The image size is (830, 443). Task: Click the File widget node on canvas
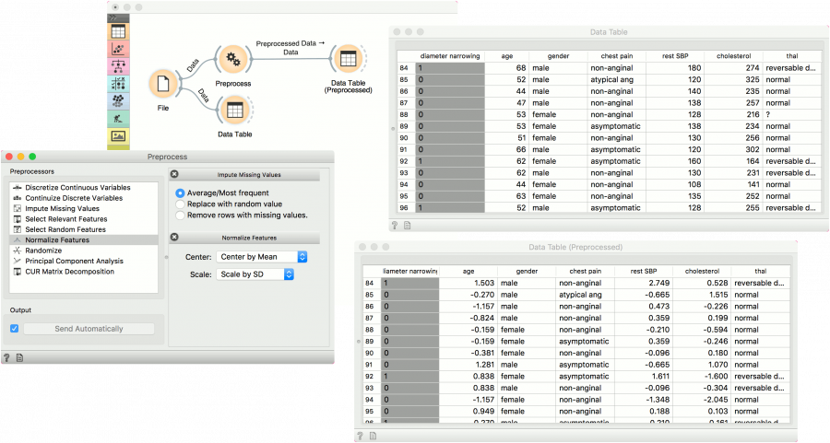pos(163,84)
